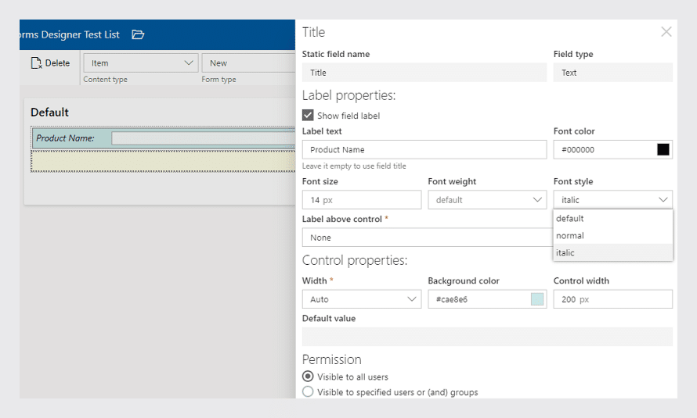
Task: Collapse the Font style dropdown showing italic
Action: 612,200
